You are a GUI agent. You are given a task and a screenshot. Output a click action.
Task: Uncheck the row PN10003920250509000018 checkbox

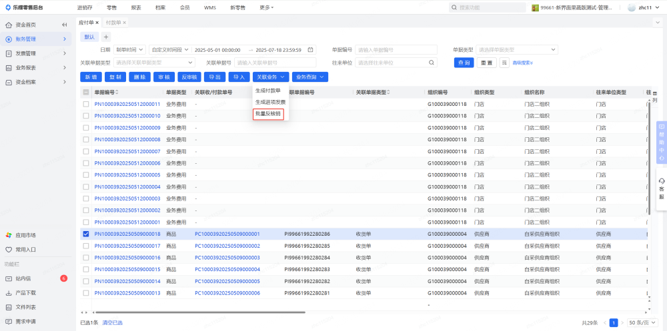point(86,234)
